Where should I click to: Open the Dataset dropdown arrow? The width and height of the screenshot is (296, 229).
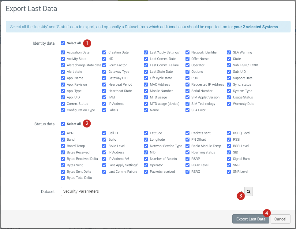tap(241, 191)
